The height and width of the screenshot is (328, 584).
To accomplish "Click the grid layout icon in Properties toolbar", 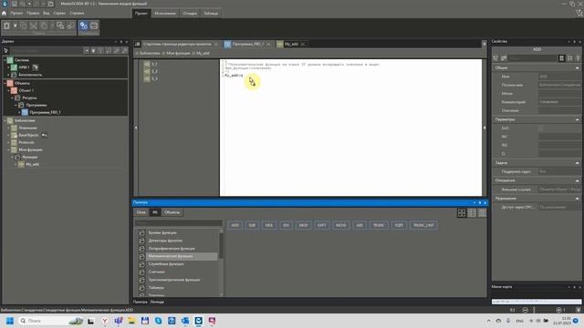I will click(x=562, y=58).
